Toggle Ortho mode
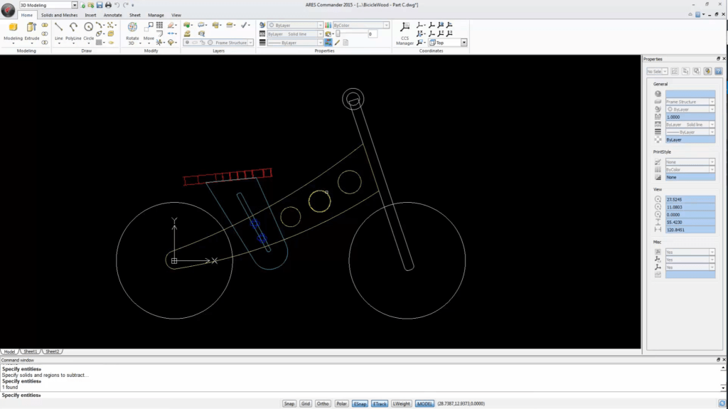Image resolution: width=728 pixels, height=409 pixels. 323,404
